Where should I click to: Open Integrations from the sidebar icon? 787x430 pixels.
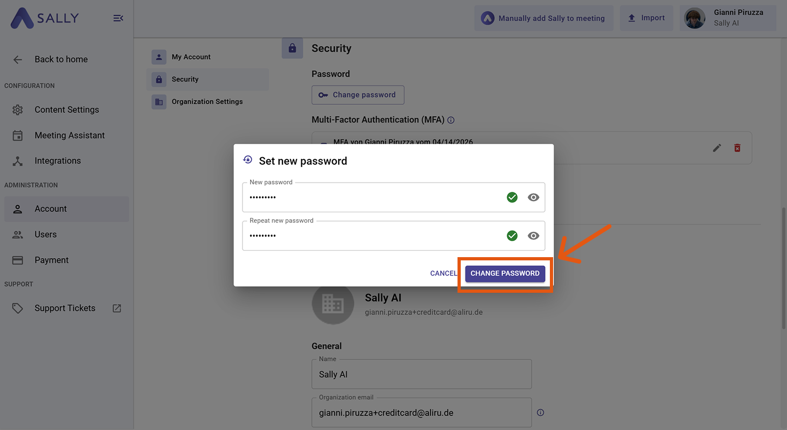click(17, 160)
